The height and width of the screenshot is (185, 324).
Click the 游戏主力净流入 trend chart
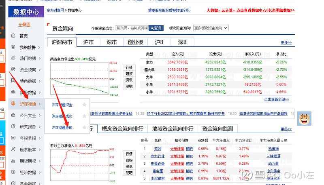pos(79,165)
